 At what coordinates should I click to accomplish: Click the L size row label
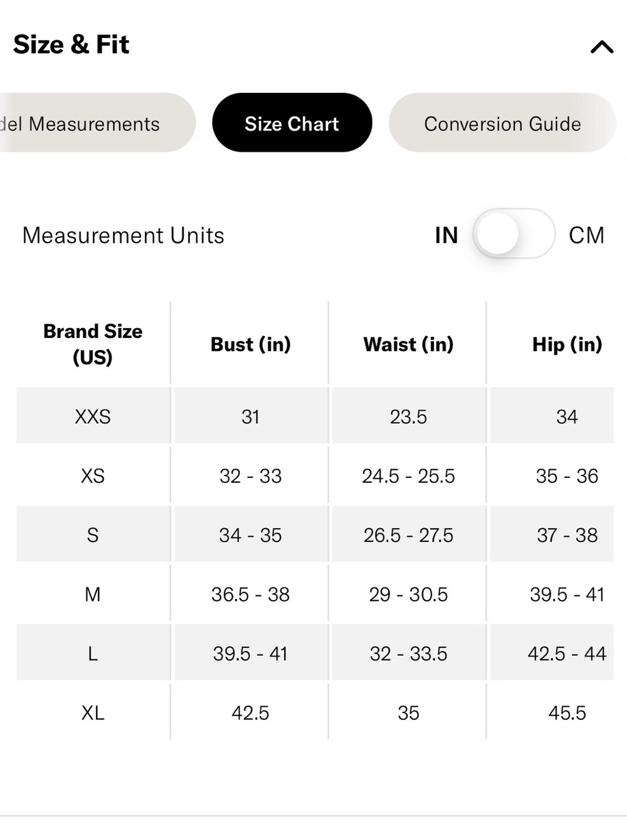coord(93,653)
